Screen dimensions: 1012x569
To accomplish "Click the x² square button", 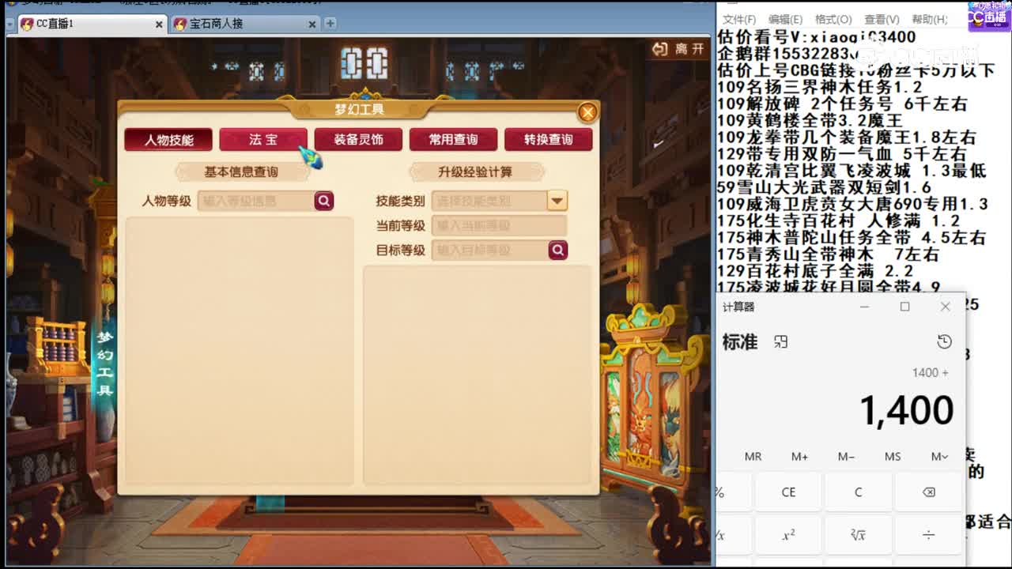I will 788,535.
